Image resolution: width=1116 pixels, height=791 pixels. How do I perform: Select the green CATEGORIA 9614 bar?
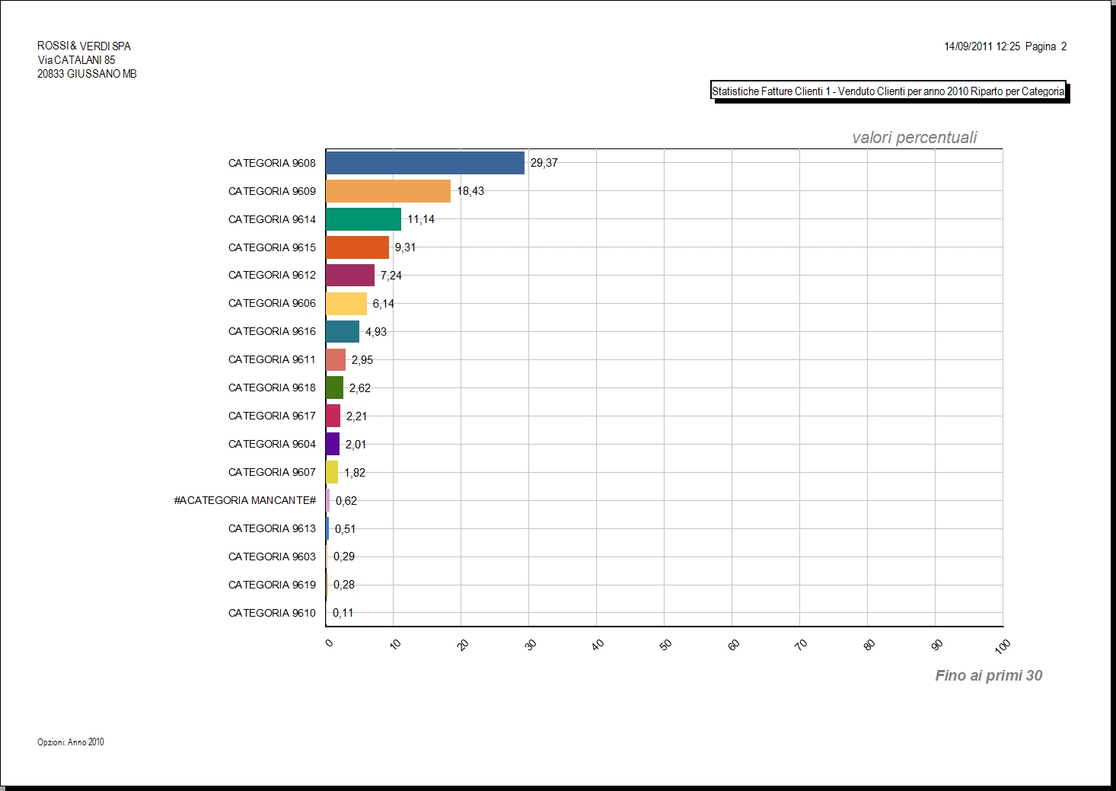click(363, 219)
